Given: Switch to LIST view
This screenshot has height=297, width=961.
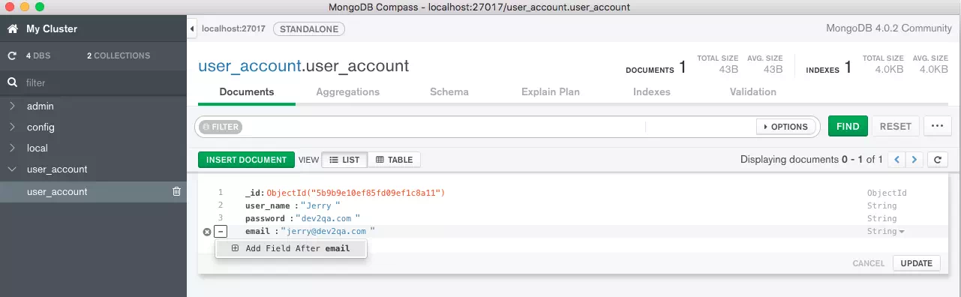Looking at the screenshot, I should click(344, 160).
